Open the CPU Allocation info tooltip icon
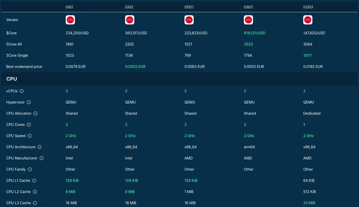 tap(35, 113)
